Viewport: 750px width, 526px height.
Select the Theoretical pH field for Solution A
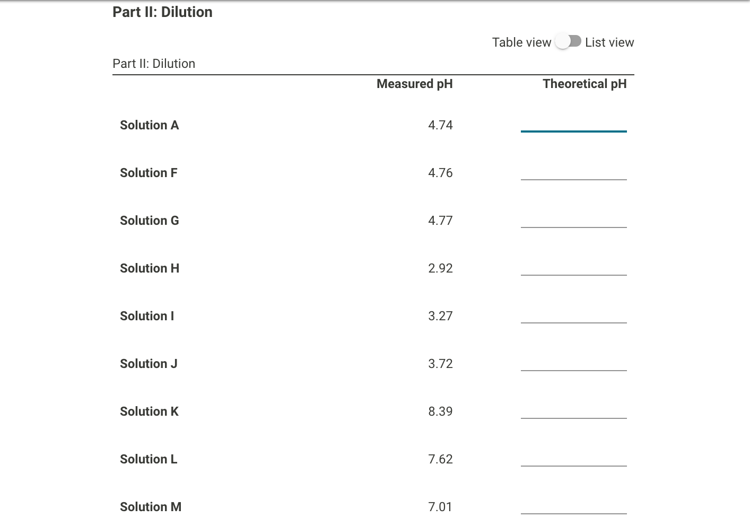tap(573, 128)
